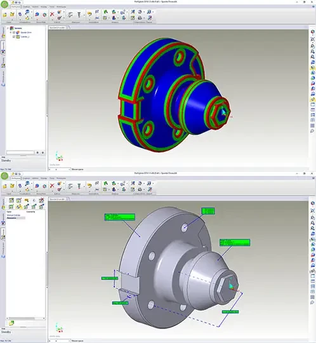
Task: Open dropdown below undo arrow in lower ribbon
Action: (x=89, y=191)
